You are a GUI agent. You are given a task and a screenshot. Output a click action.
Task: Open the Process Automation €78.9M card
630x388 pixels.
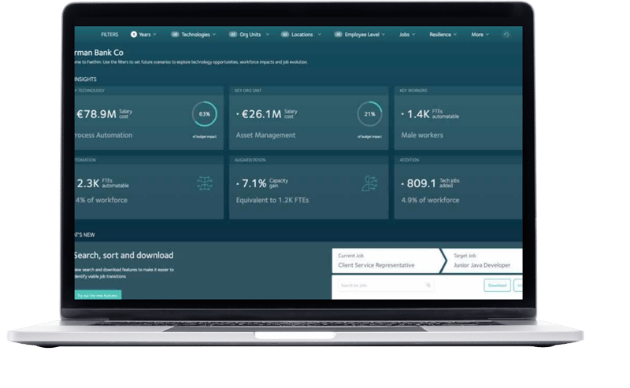tap(149, 118)
